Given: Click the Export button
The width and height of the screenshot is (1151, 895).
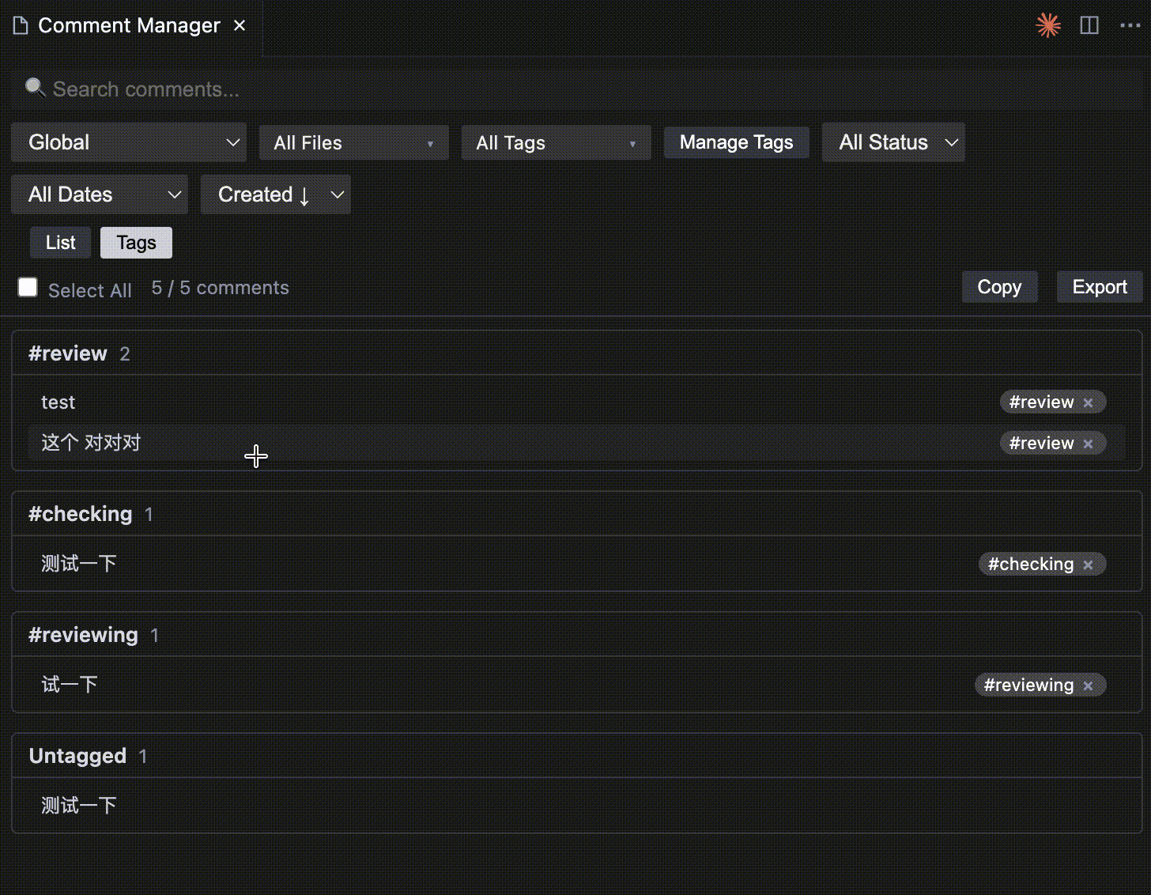Looking at the screenshot, I should tap(1100, 287).
